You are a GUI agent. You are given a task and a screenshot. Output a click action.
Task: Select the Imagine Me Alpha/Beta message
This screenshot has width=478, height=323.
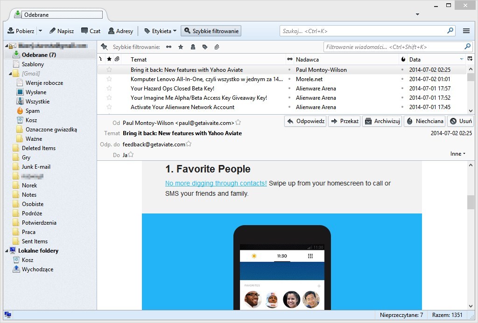coord(281,98)
